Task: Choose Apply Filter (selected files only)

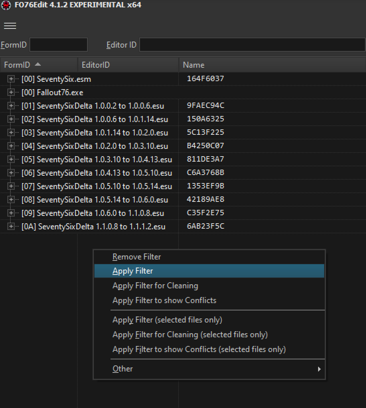Action: pyautogui.click(x=209, y=320)
